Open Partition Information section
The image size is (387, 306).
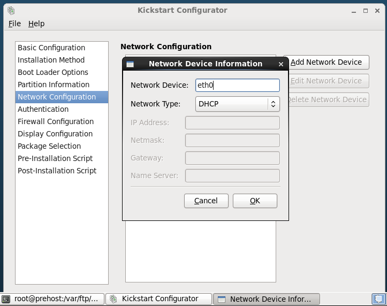coord(62,85)
